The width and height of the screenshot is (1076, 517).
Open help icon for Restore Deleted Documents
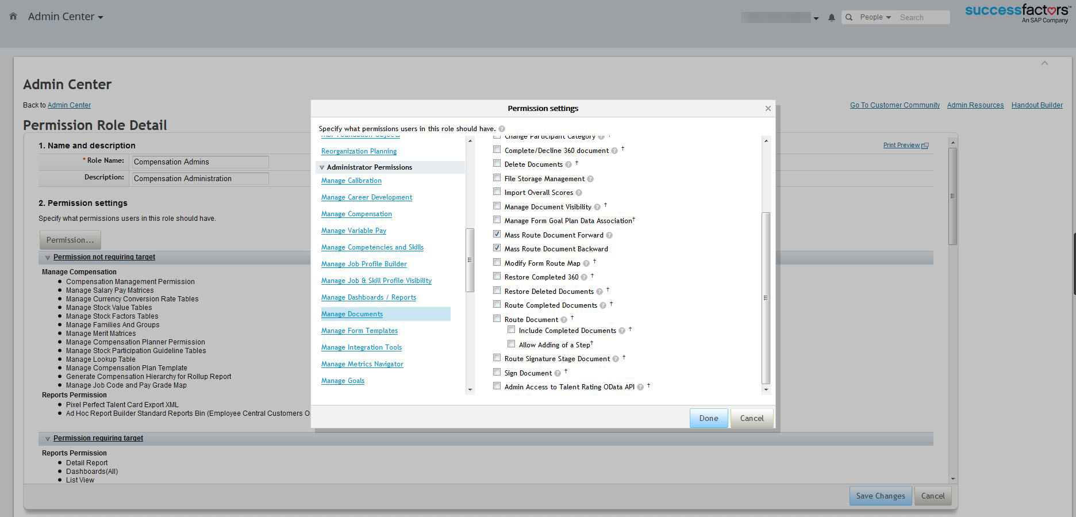pyautogui.click(x=600, y=292)
